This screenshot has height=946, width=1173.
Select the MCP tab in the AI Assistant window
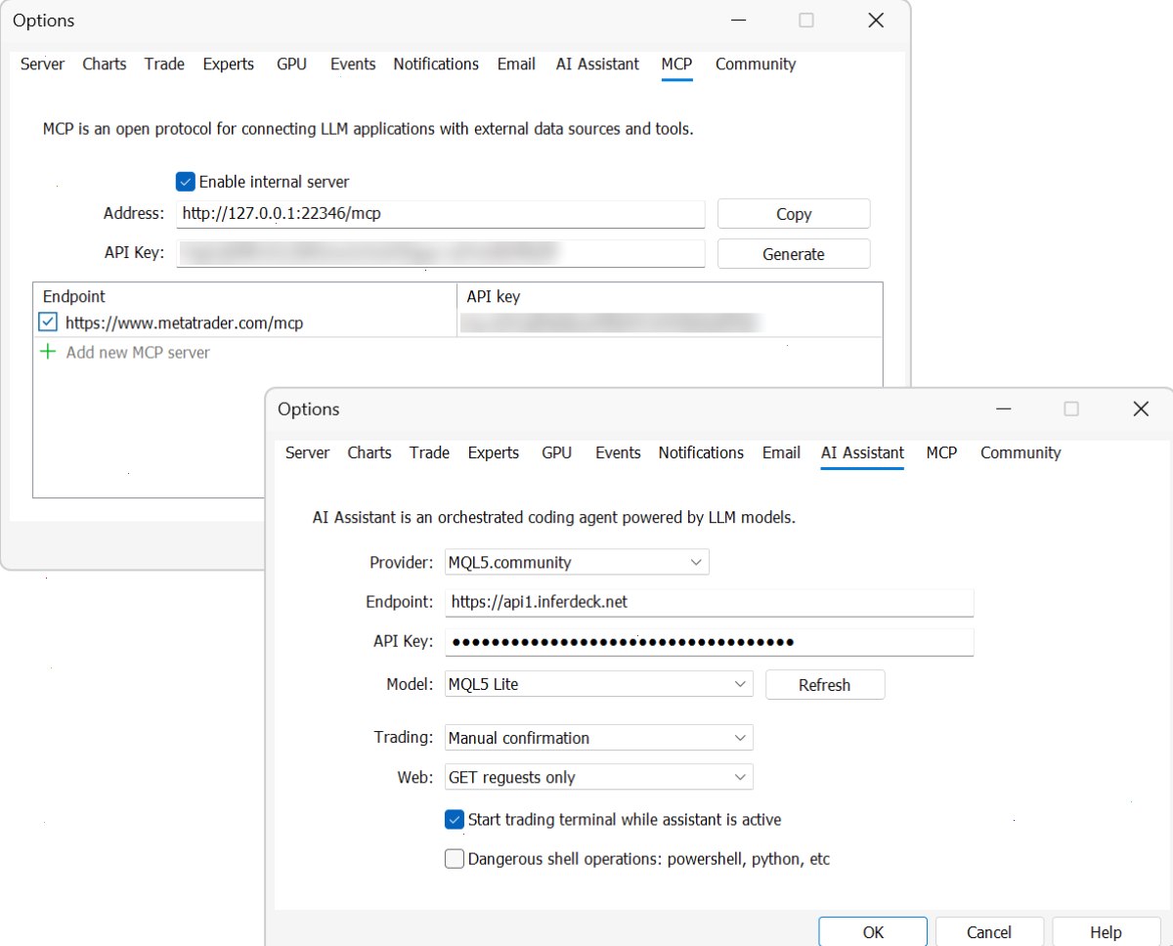pos(941,452)
